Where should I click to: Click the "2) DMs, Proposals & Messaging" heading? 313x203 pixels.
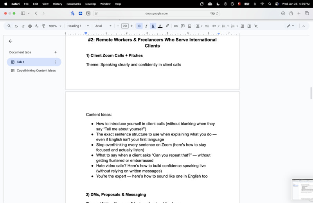click(116, 194)
